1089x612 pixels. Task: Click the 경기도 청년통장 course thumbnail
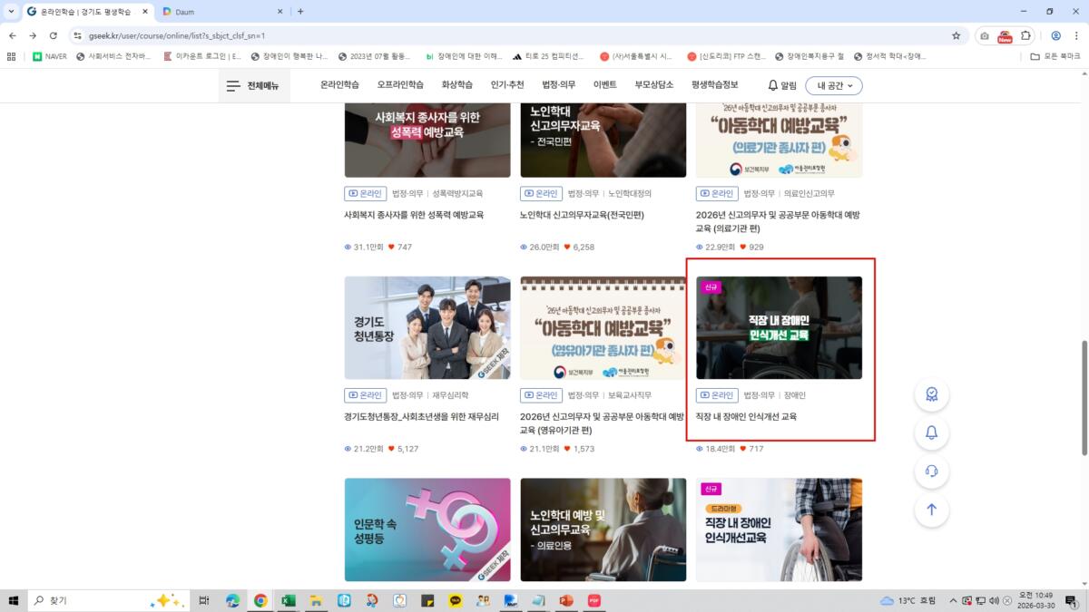427,328
